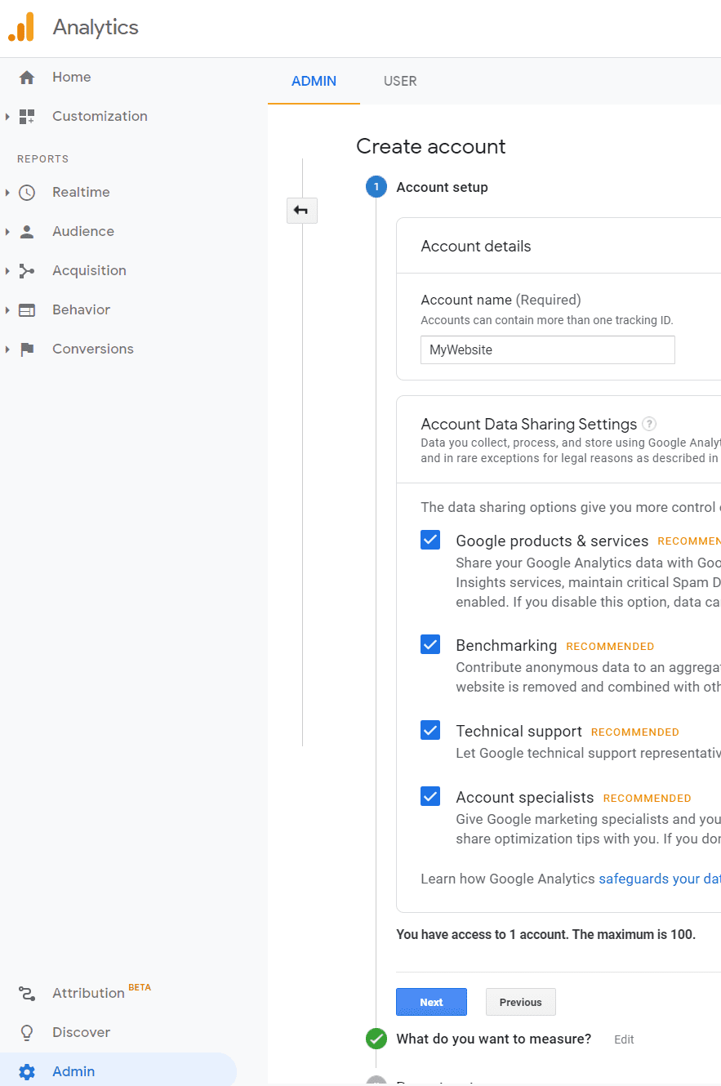Click the step 1 Account setup circle

click(376, 187)
